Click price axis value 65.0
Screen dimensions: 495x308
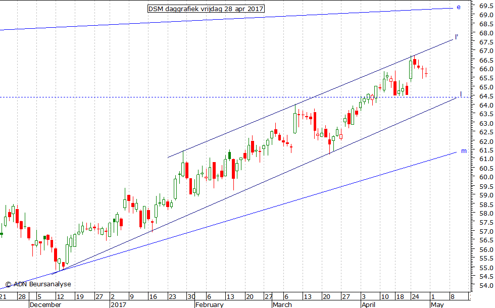[x=486, y=87]
